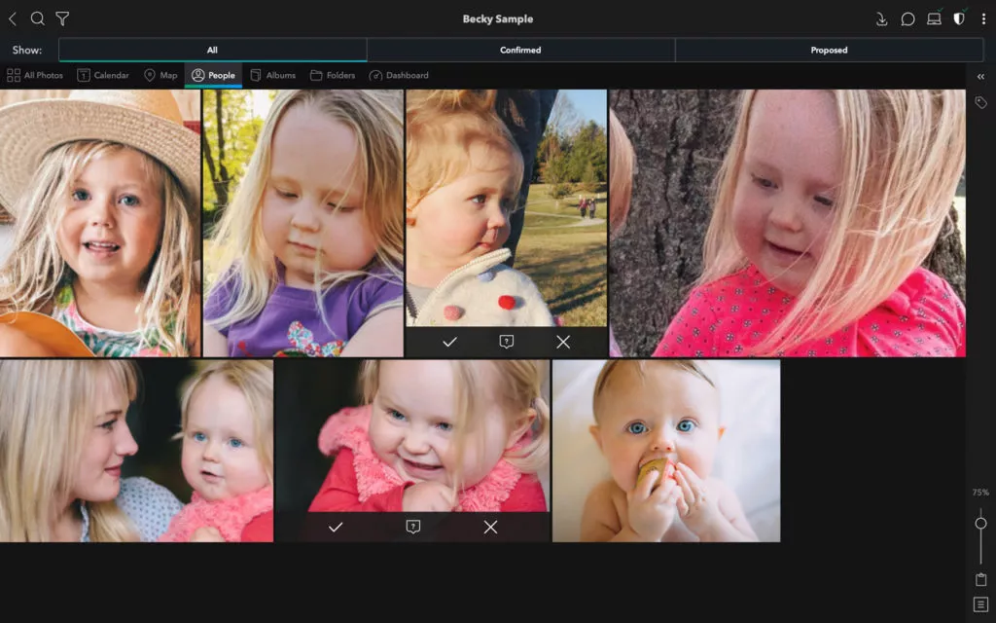This screenshot has width=996, height=623.
Task: Click the clipboard icon below zoom slider
Action: pos(980,579)
